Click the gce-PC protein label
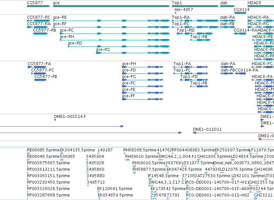This screenshot has width=274, height=200. click(x=129, y=83)
